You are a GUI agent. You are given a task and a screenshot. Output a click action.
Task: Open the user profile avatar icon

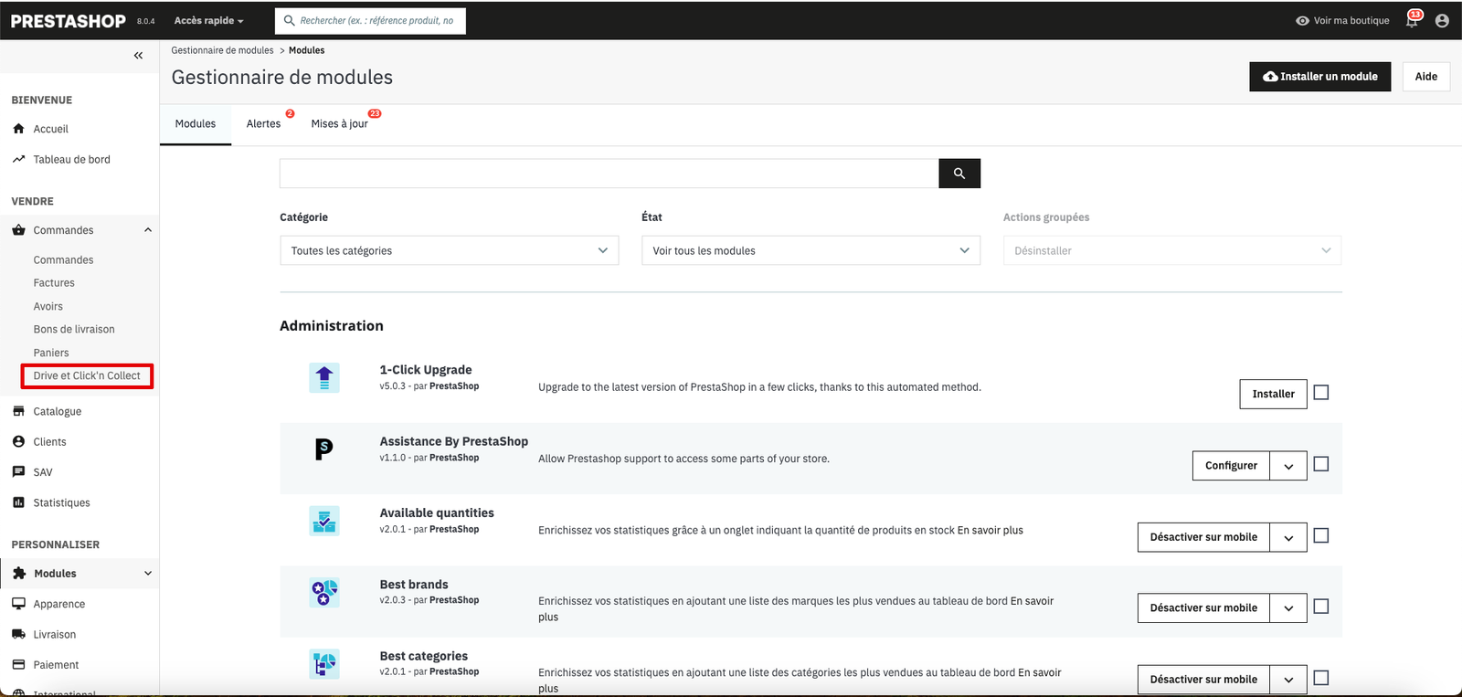coord(1442,21)
